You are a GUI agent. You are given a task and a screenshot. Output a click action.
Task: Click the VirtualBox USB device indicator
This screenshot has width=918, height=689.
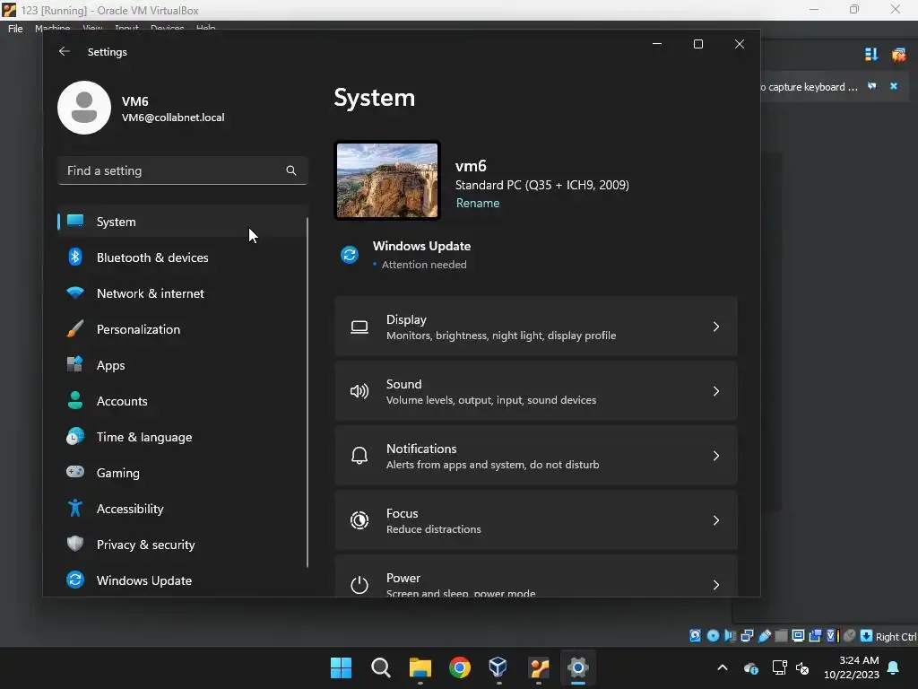(765, 636)
